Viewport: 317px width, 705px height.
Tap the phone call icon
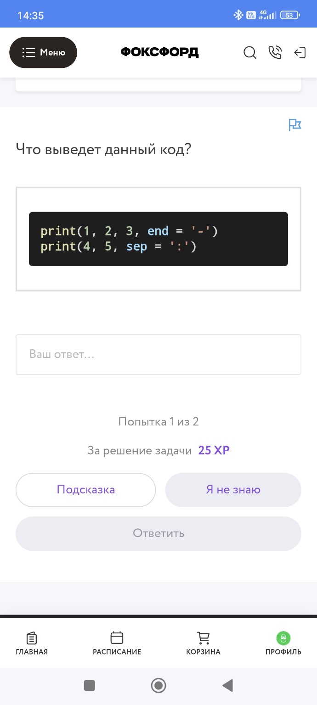click(x=275, y=52)
